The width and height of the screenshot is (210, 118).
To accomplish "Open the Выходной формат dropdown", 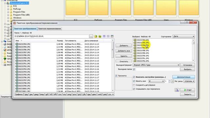I will click(x=156, y=65).
